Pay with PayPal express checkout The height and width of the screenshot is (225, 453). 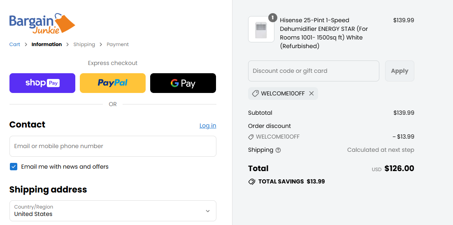[113, 83]
